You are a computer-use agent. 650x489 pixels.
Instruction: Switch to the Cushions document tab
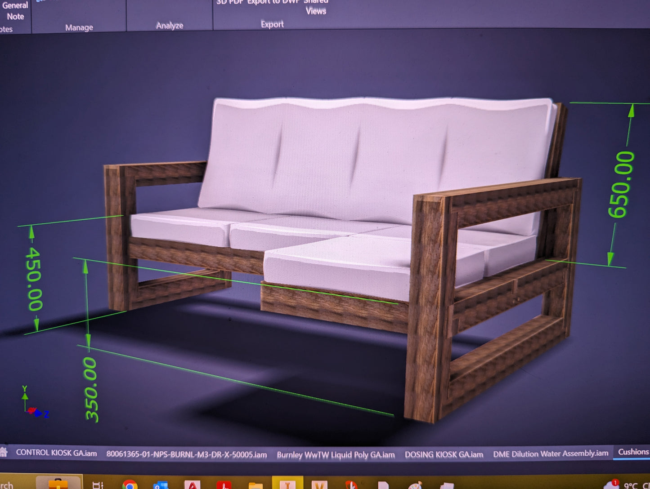[x=633, y=452]
